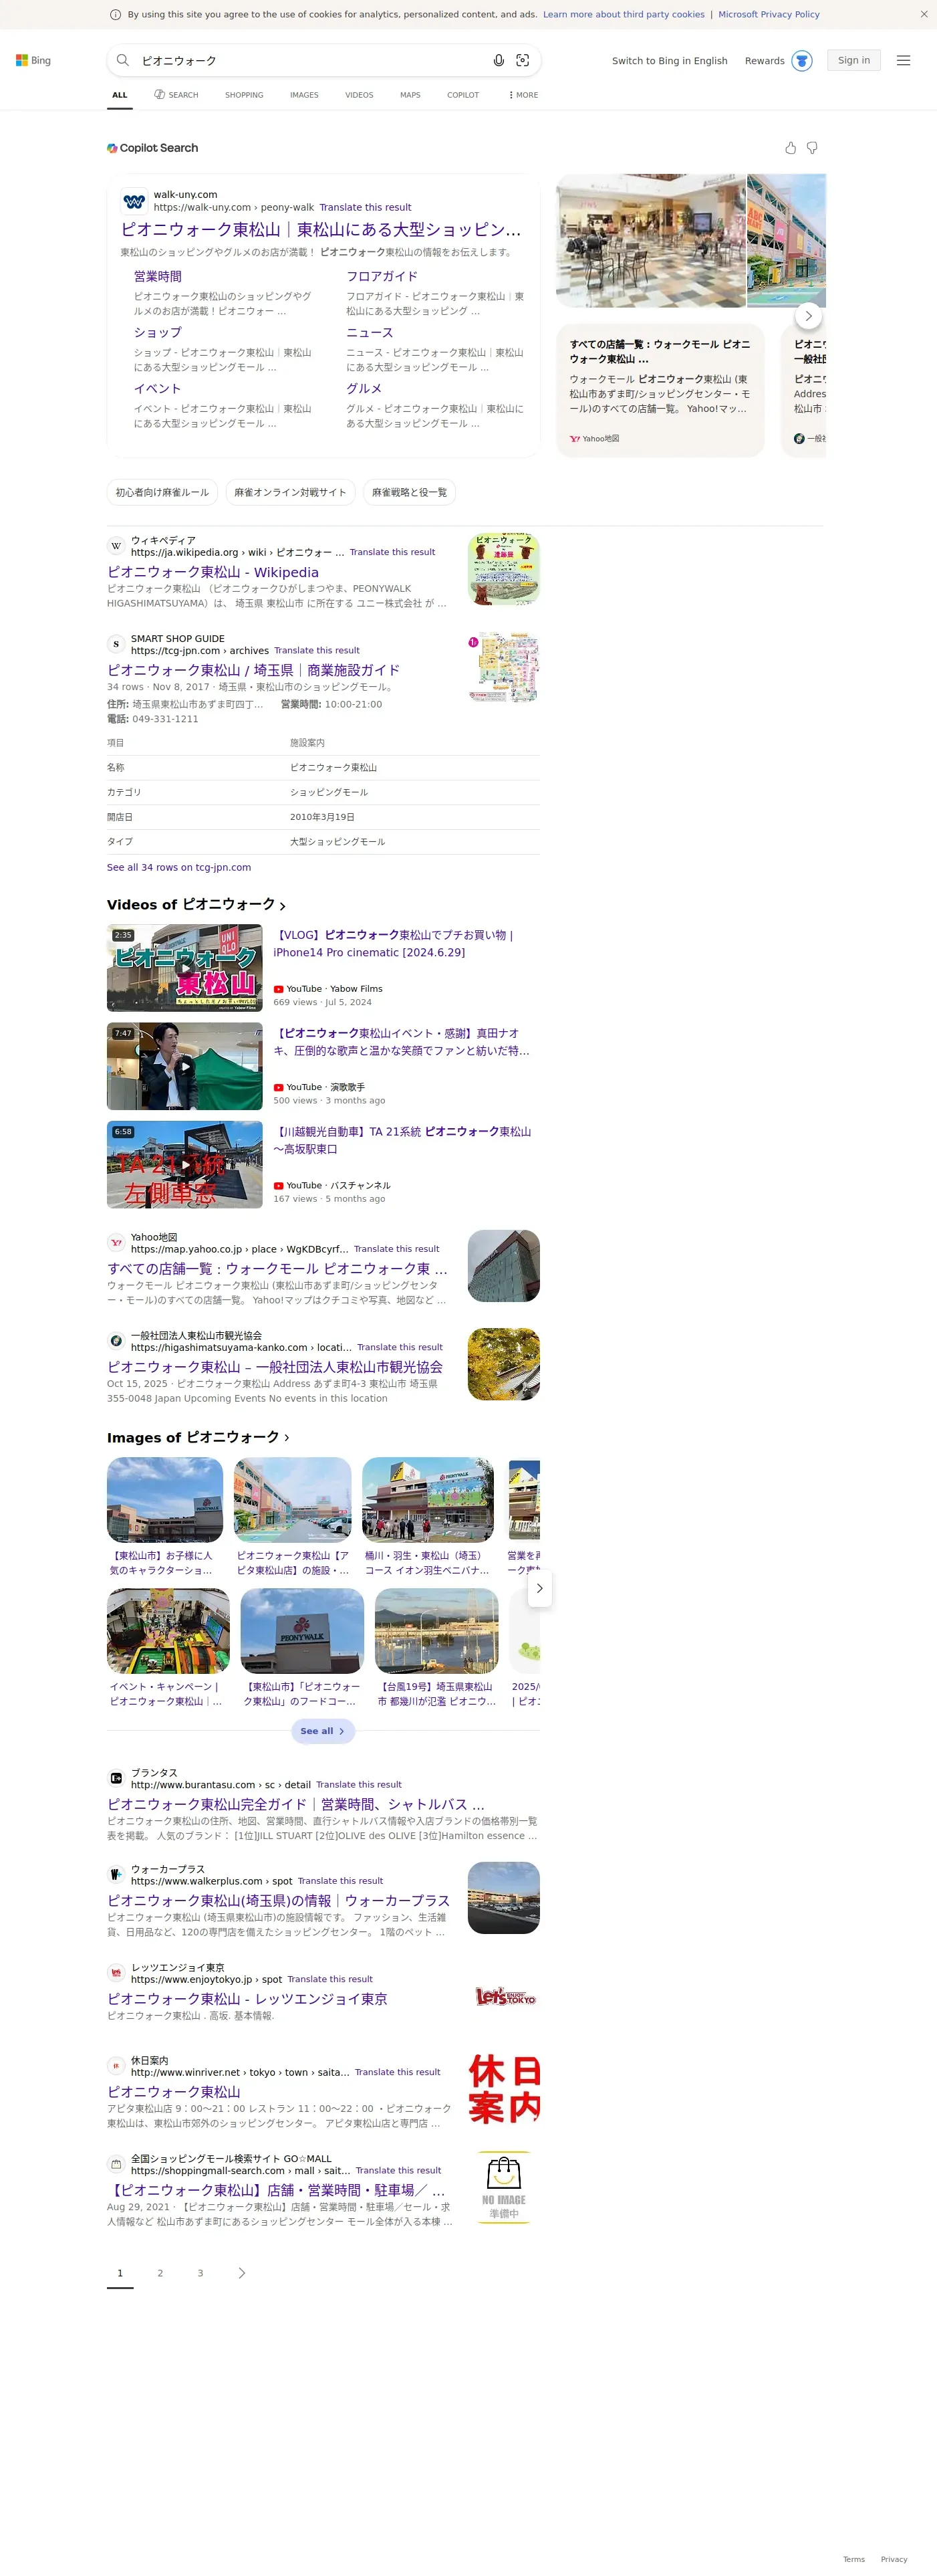Click See all 34 rows on tcg-jpn.com
937x2576 pixels.
[179, 867]
